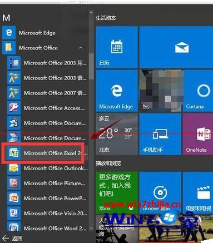Open the Microsoft Edge live tile
This screenshot has width=213, height=243.
click(117, 91)
